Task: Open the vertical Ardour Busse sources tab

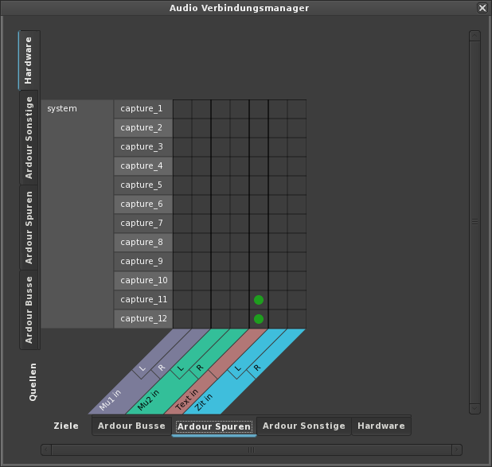Action: pyautogui.click(x=29, y=309)
